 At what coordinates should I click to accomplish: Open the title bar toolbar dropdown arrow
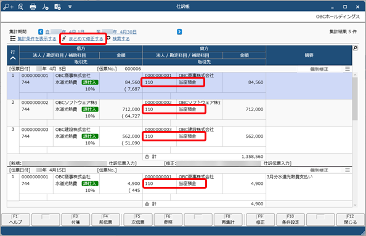pos(70,7)
